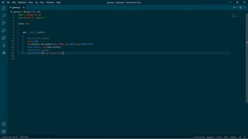Screen dimensions: 248x139
Task: Select the Python language mode
Action: point(233,137)
